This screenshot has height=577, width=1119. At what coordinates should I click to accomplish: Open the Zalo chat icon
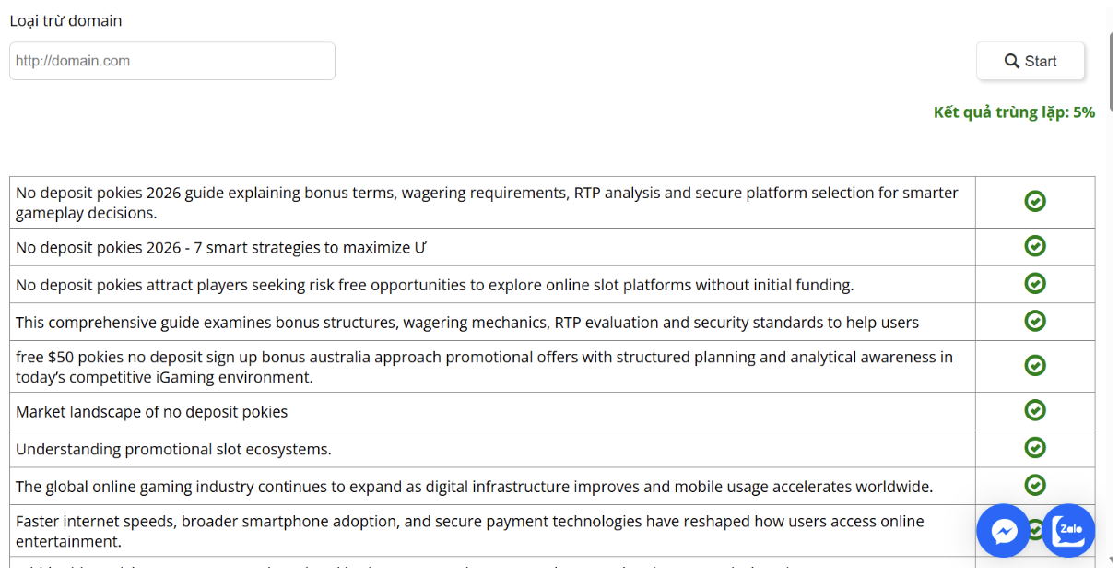pos(1068,531)
